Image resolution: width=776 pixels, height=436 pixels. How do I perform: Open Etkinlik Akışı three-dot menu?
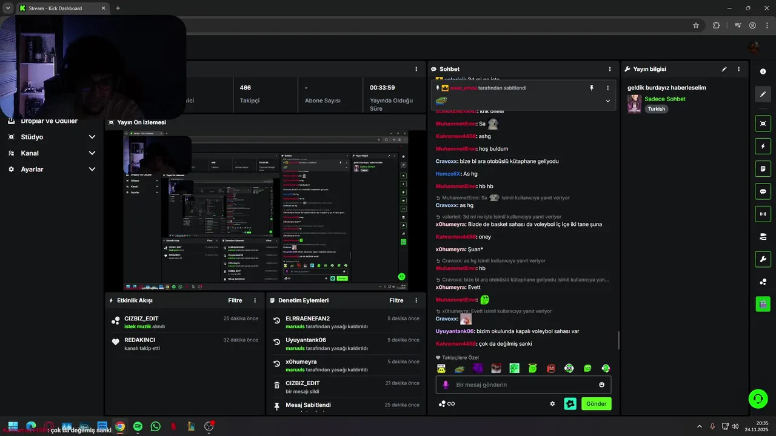255,300
